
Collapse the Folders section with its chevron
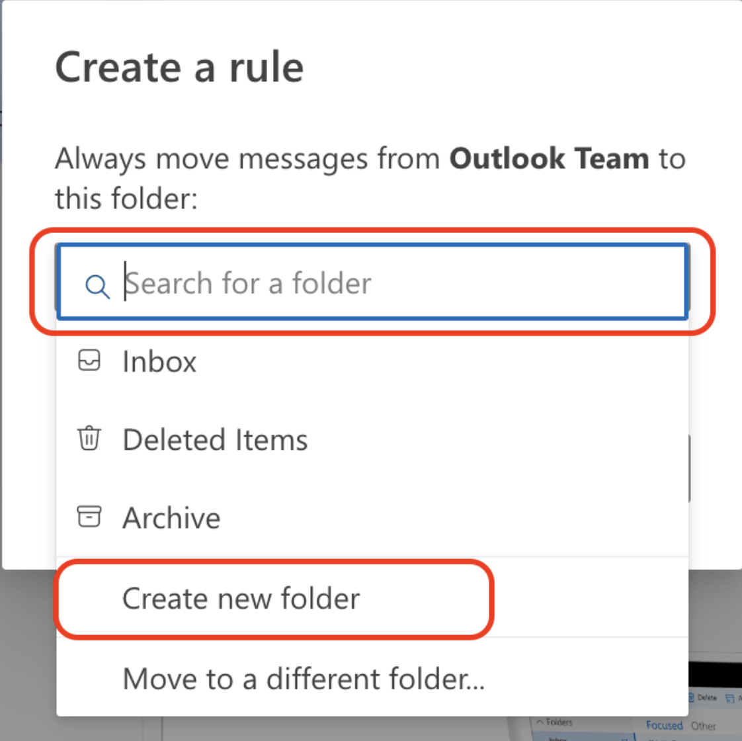pos(540,722)
